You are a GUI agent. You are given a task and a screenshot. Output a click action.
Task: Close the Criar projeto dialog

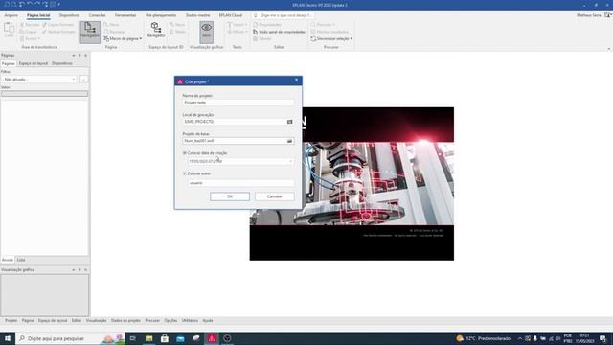pyautogui.click(x=296, y=80)
